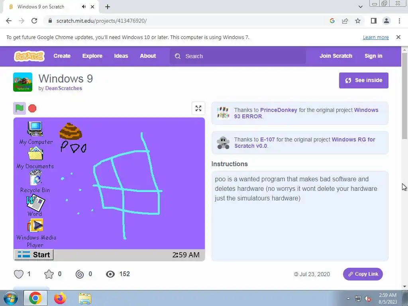Click the address bar URL
This screenshot has height=306, width=408.
pos(102,21)
